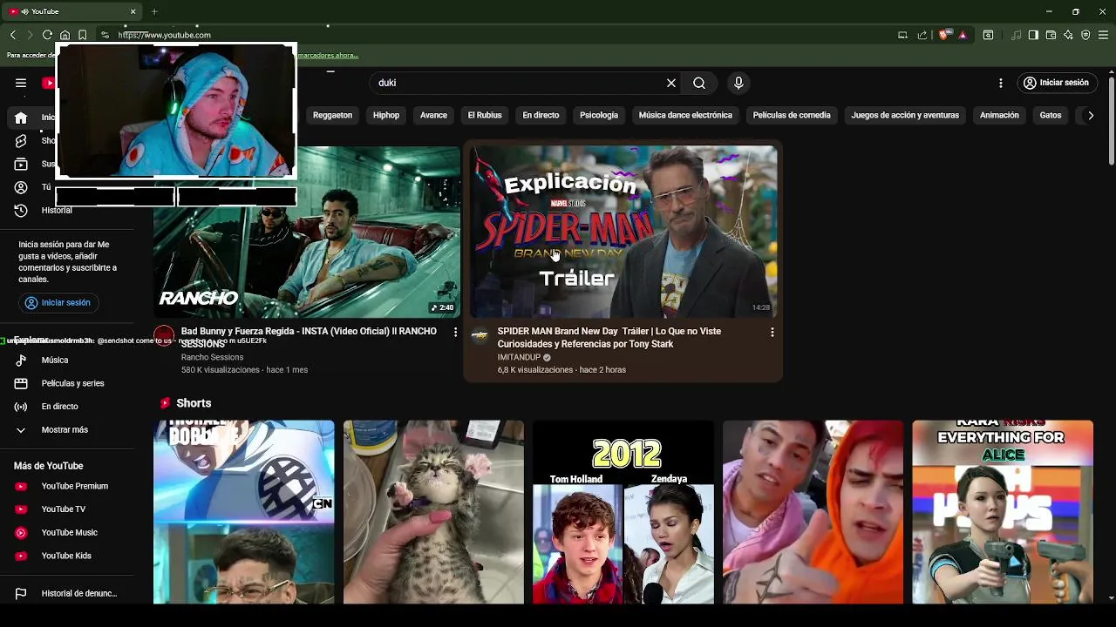
Task: Open the kitten Short thumbnail
Action: [433, 512]
